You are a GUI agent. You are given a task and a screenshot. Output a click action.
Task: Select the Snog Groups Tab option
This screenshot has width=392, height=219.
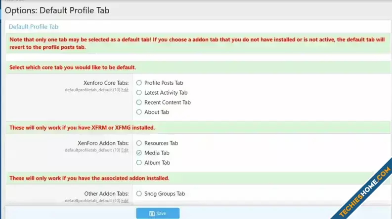(139, 193)
